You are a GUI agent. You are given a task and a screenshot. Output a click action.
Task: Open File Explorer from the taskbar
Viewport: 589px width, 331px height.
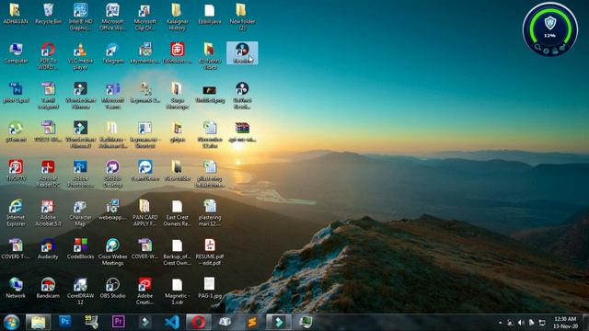[39, 323]
